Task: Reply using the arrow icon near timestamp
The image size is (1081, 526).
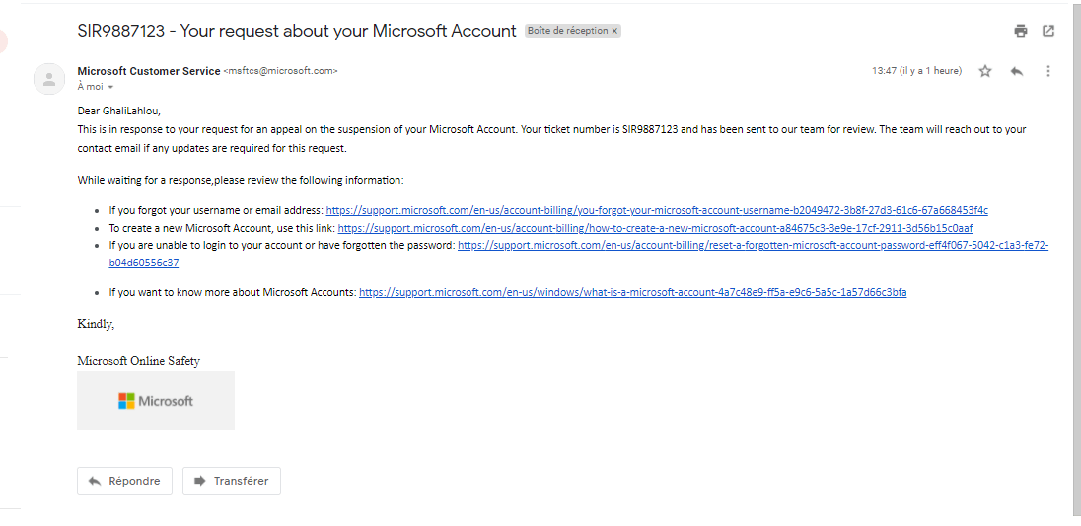Action: click(x=1016, y=71)
